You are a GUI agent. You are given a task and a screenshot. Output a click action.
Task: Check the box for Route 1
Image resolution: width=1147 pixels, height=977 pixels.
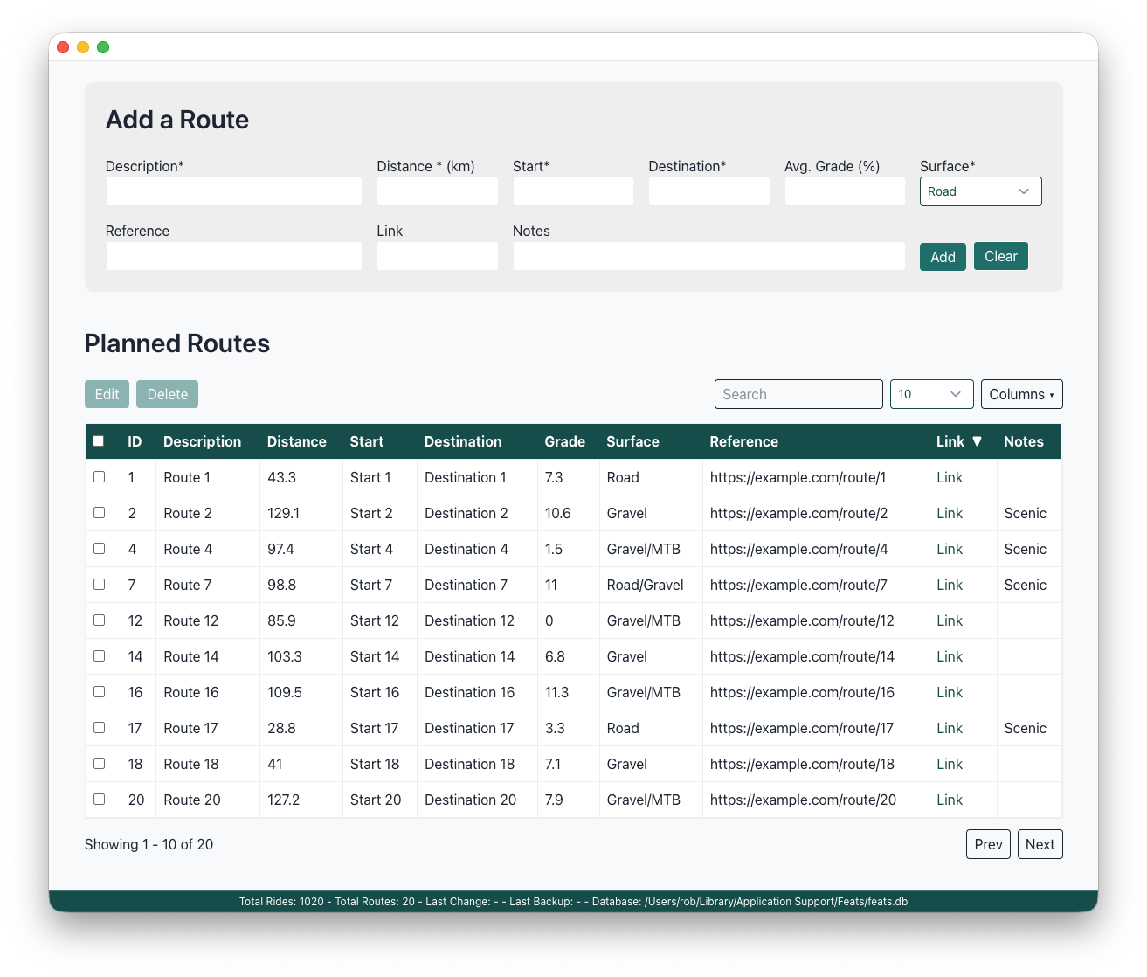(x=99, y=477)
